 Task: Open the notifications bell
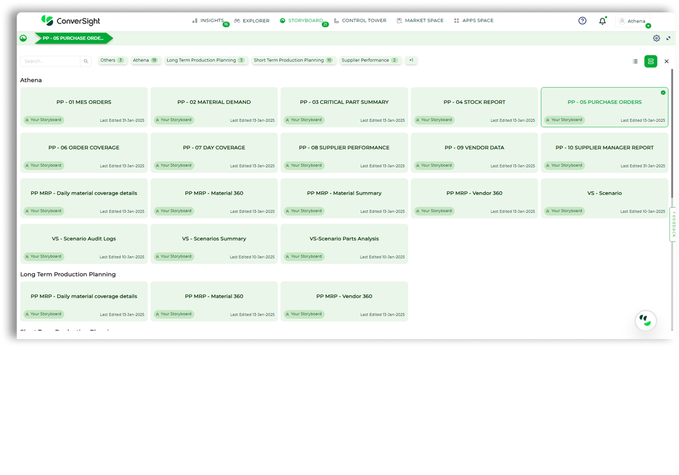602,21
